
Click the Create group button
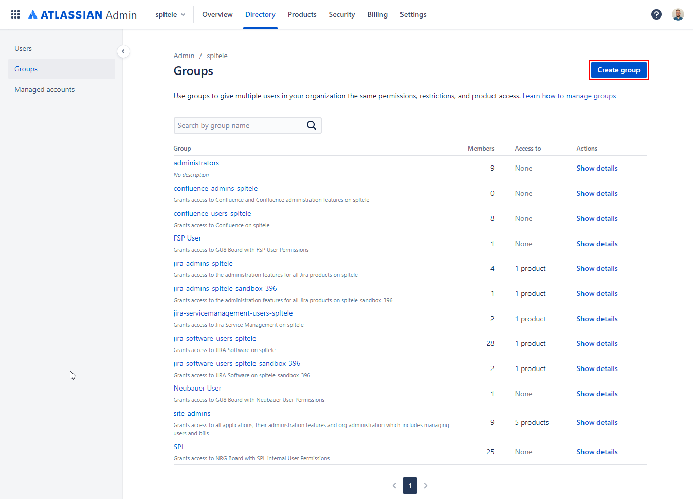pyautogui.click(x=619, y=70)
